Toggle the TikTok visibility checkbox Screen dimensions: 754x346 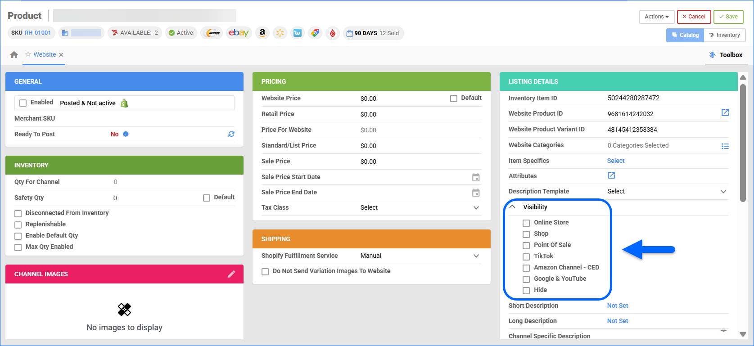(x=526, y=256)
